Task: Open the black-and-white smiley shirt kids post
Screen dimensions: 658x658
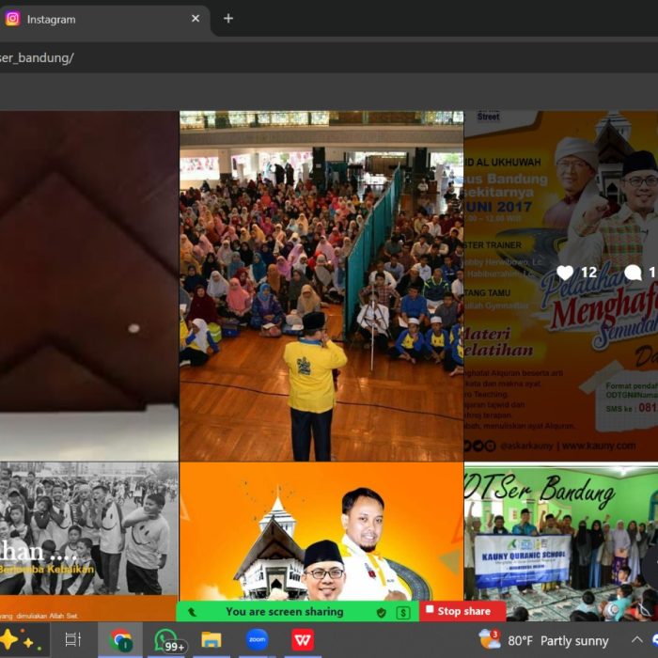Action: 89,541
